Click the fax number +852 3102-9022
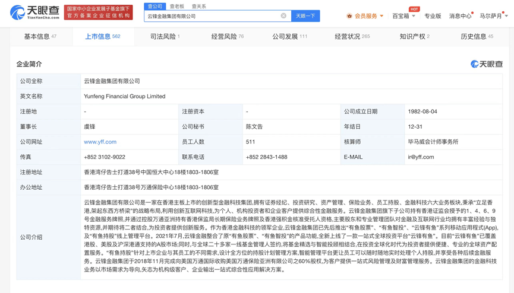The image size is (514, 293). (x=105, y=157)
